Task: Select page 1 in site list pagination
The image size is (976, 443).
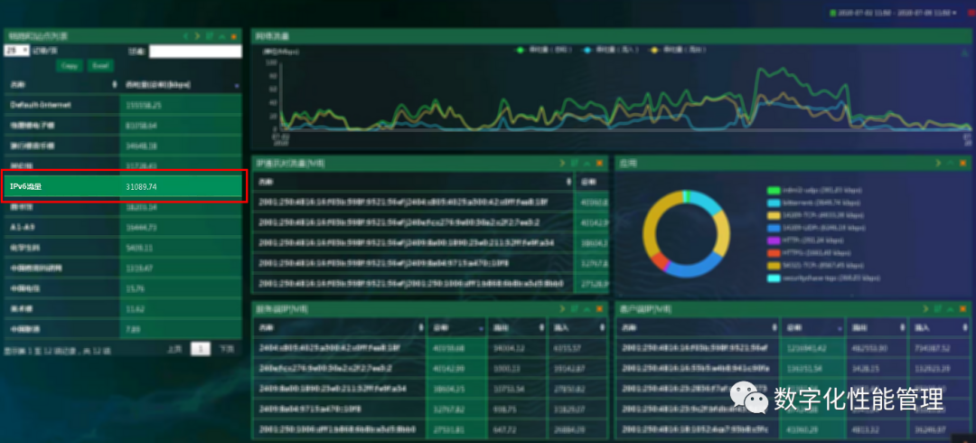Action: [x=201, y=350]
